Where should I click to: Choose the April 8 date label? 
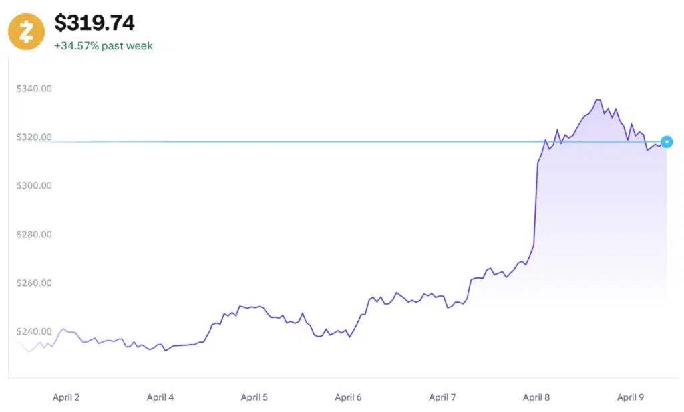coord(537,397)
